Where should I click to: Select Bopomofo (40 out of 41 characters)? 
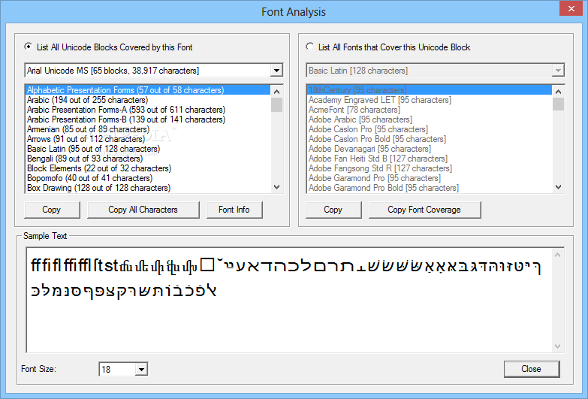pos(148,178)
